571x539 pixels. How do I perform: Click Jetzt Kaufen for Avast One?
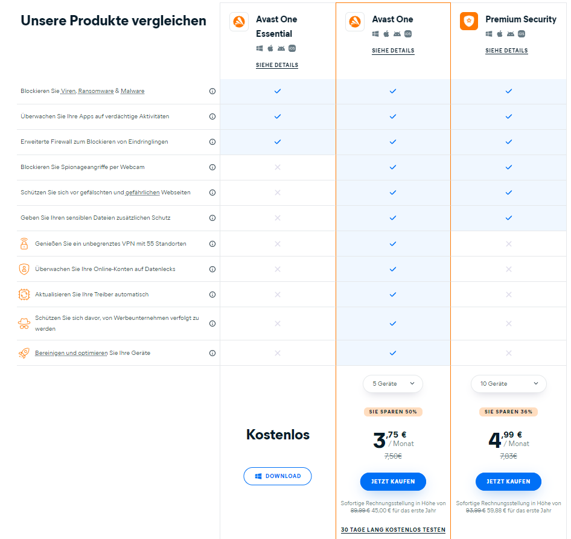[393, 482]
